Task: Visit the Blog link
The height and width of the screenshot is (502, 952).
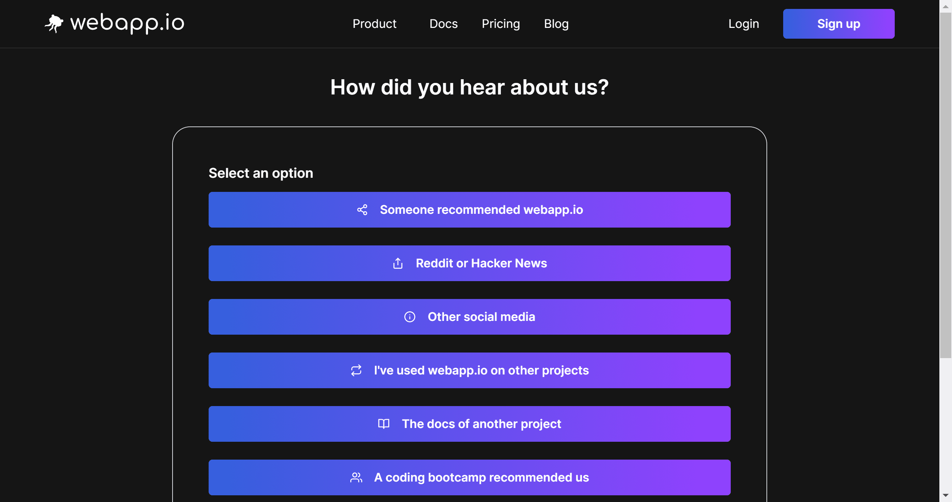Action: pyautogui.click(x=556, y=24)
